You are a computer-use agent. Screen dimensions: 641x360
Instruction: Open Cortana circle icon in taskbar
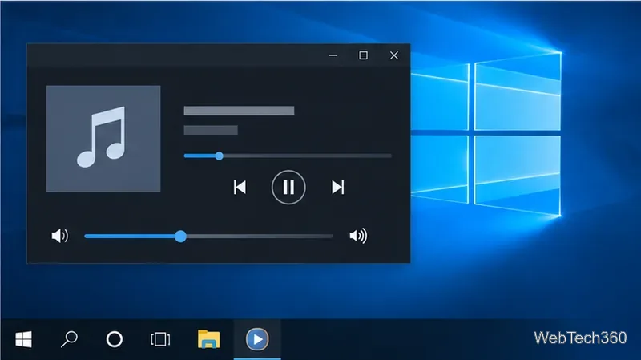[115, 339]
